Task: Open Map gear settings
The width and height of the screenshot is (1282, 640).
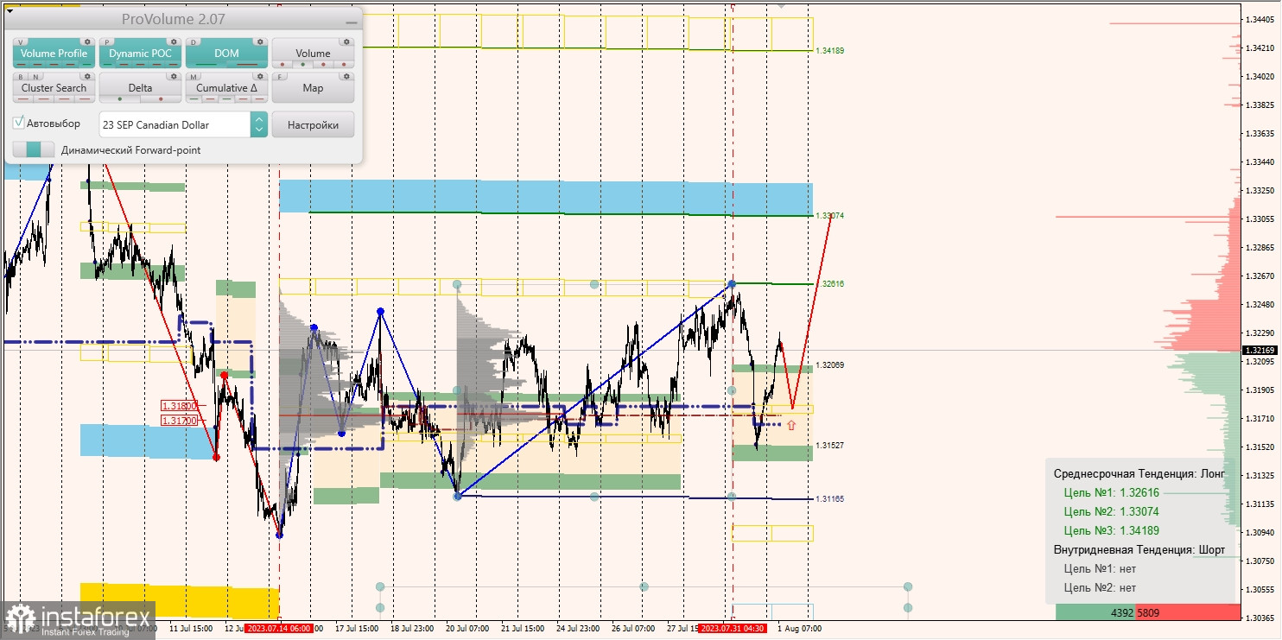Action: click(346, 76)
